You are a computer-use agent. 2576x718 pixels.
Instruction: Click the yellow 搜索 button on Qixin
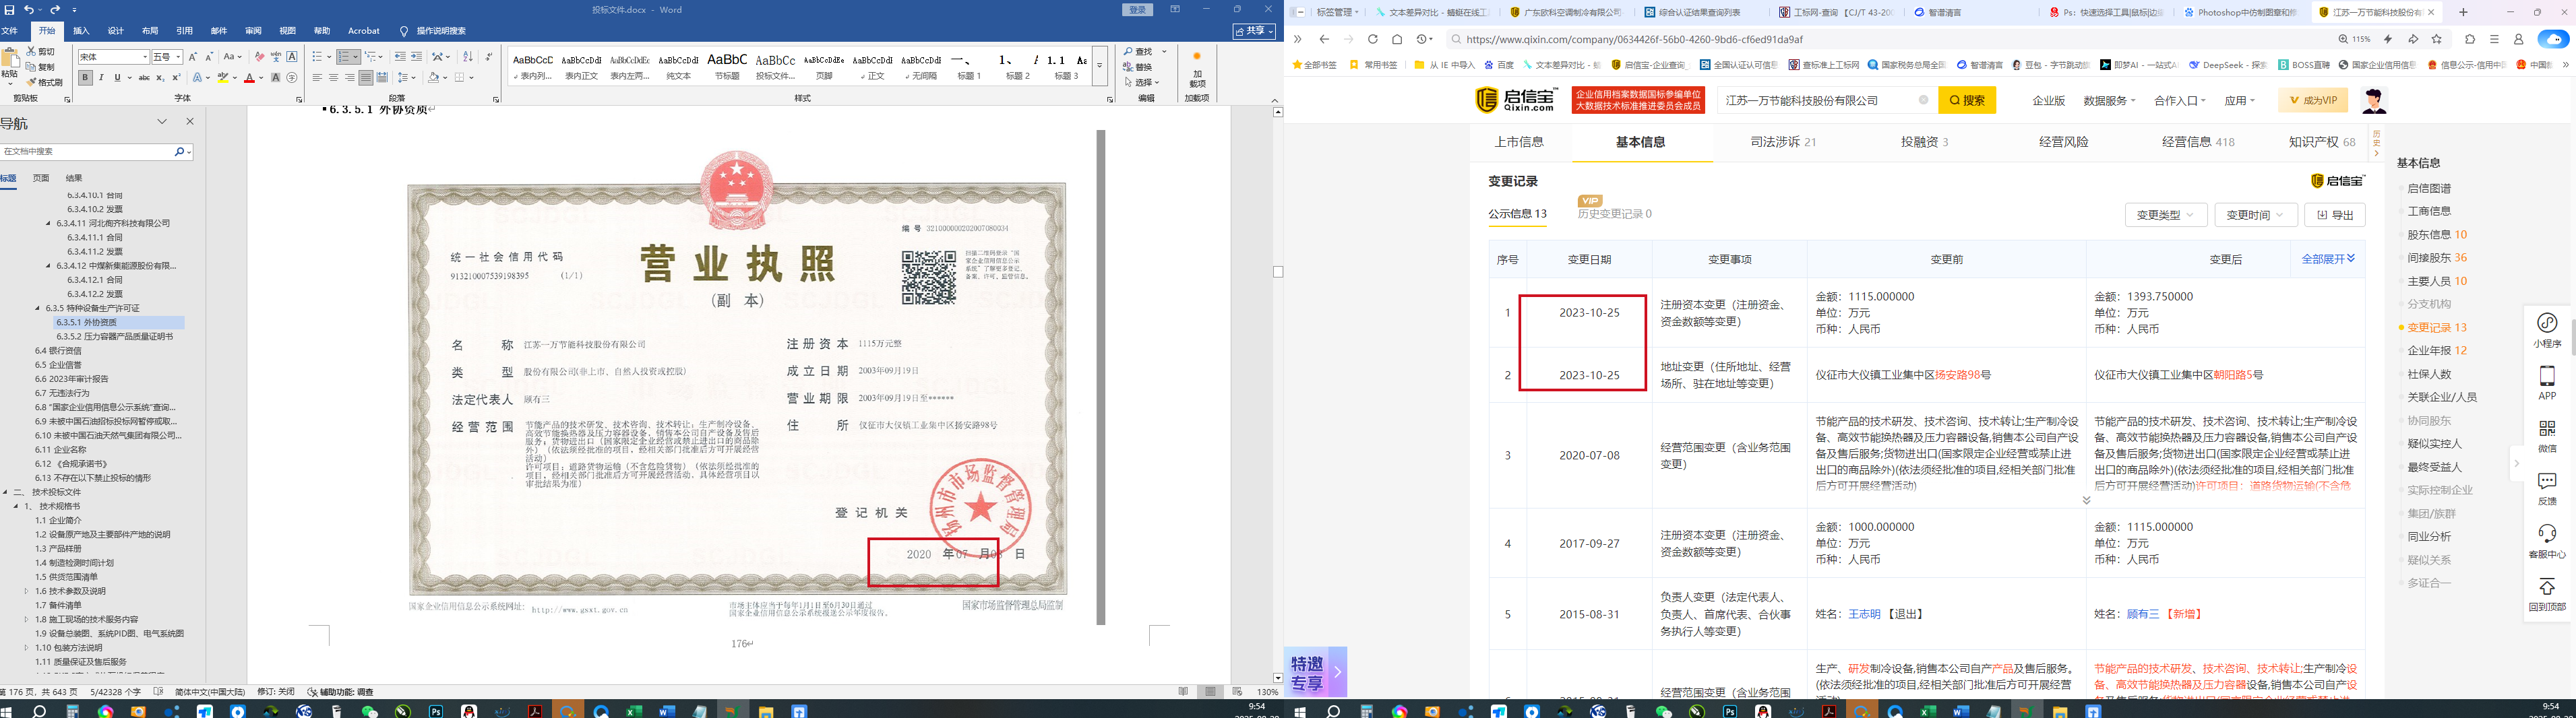[1967, 100]
